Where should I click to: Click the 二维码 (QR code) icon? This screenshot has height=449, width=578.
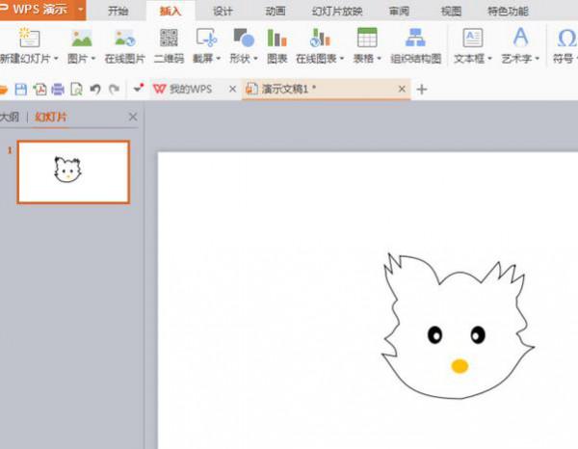click(x=169, y=40)
